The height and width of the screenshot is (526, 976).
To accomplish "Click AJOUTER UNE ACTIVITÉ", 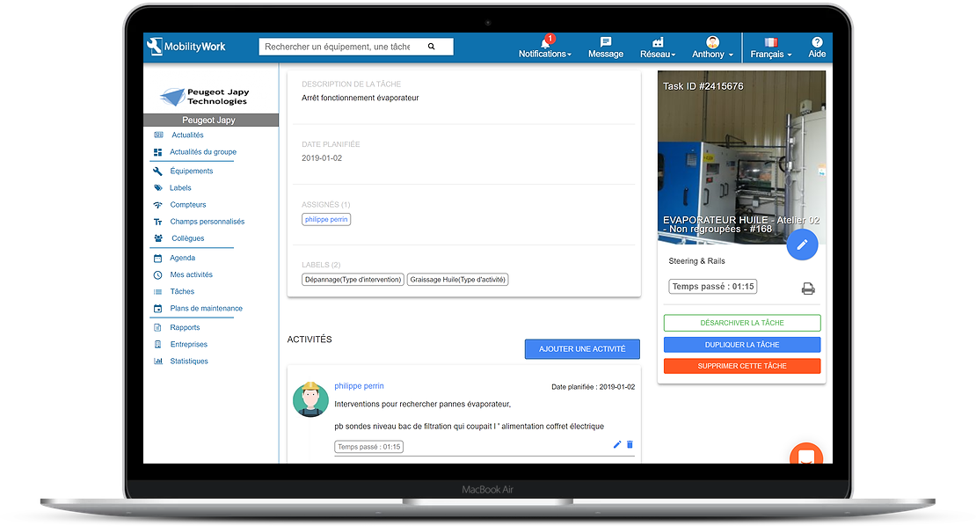I will tap(582, 349).
